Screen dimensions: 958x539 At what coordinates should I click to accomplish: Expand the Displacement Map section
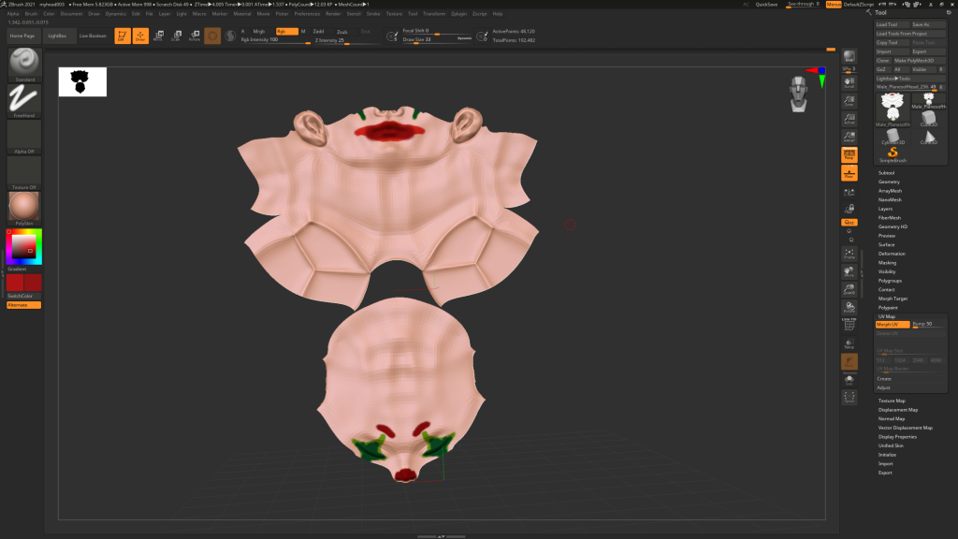coord(897,410)
